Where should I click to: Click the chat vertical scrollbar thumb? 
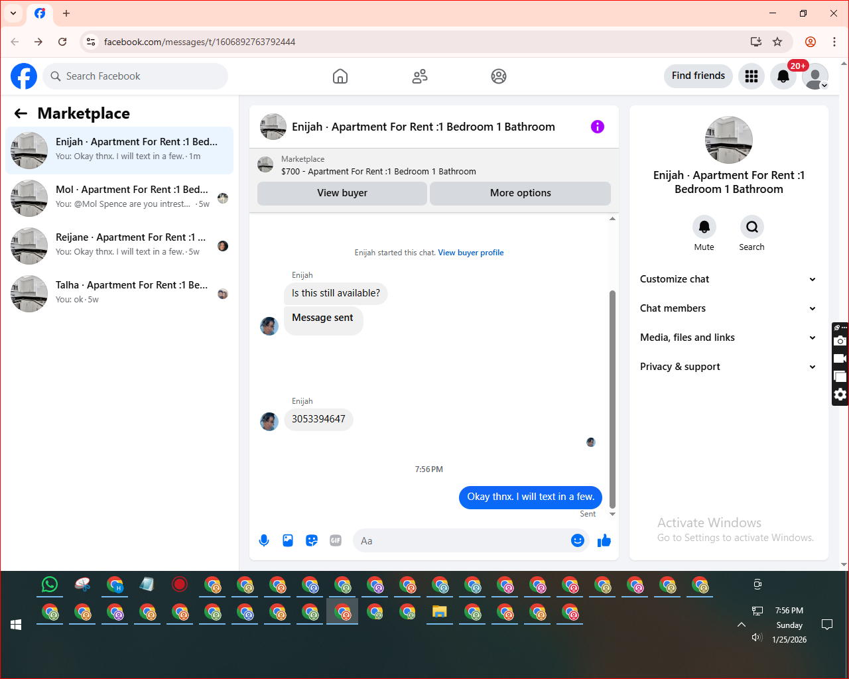pos(612,399)
